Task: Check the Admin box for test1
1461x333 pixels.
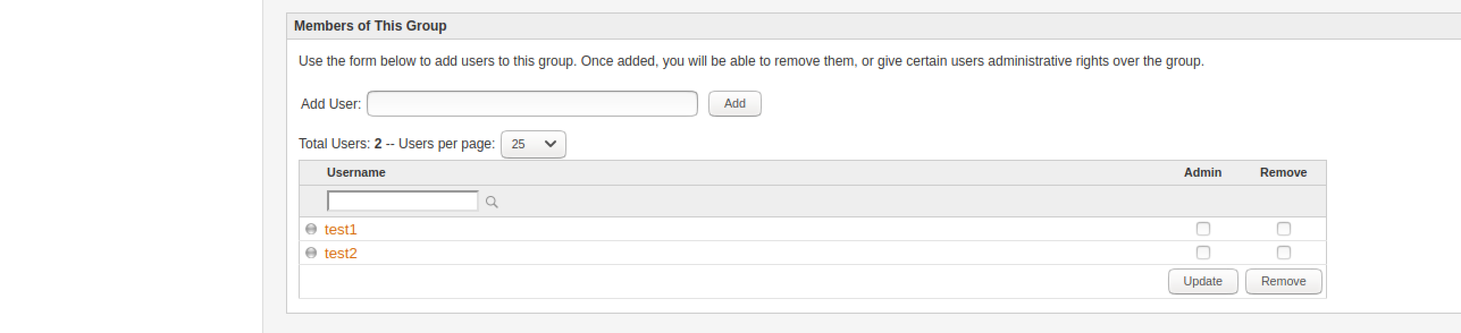Action: click(x=1203, y=229)
